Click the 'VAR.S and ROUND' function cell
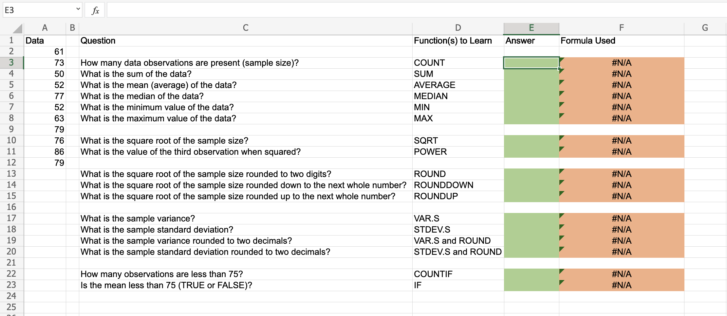Screen dimensions: 727x316 [458, 241]
